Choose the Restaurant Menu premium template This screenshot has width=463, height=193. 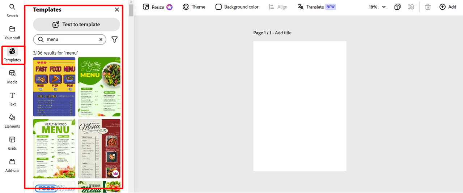[99, 149]
